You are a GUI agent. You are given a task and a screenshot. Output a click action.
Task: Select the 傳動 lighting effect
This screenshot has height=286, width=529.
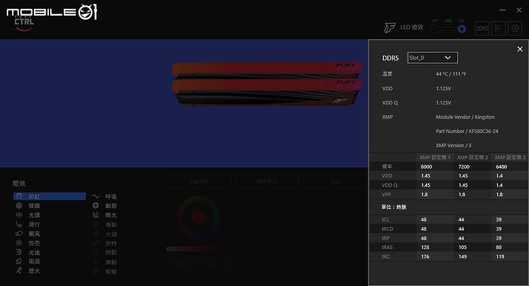click(105, 224)
